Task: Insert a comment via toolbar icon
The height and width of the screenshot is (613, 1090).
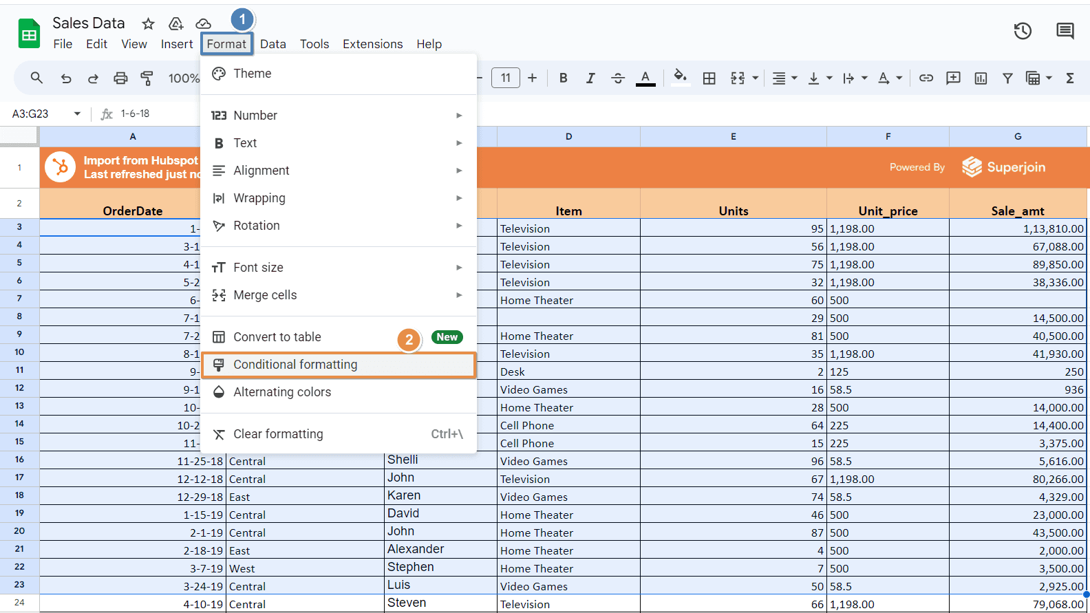Action: pyautogui.click(x=953, y=78)
